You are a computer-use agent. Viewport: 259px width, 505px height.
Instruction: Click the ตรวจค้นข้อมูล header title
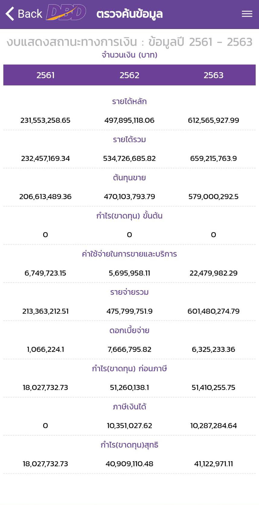[129, 14]
